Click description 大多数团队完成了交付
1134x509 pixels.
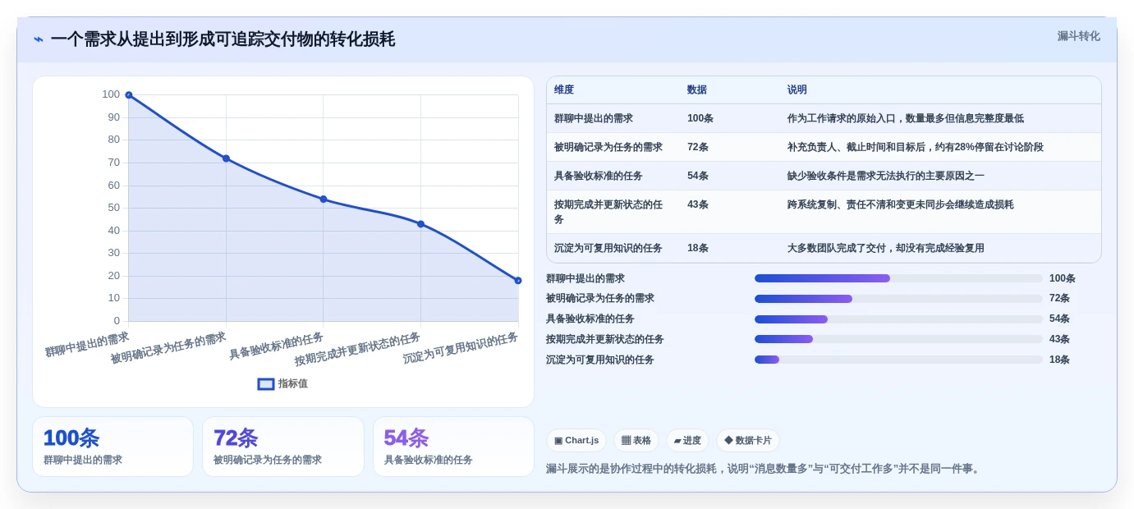(886, 248)
